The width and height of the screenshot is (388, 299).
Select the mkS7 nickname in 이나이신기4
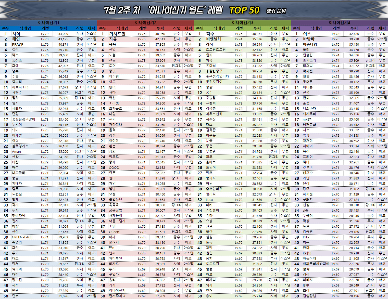coord(307,119)
